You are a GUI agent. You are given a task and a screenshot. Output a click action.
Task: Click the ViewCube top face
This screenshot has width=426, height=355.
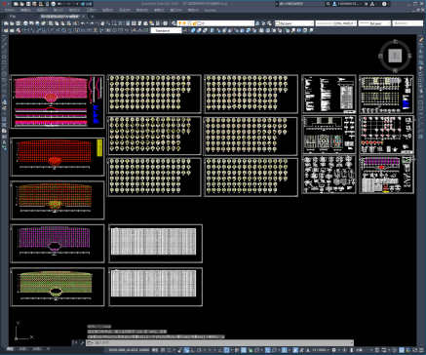[395, 56]
